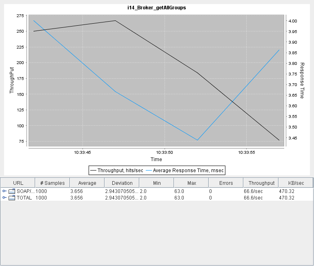Click the 10:33:45 time tick label
314x266 pixels.
[82, 152]
